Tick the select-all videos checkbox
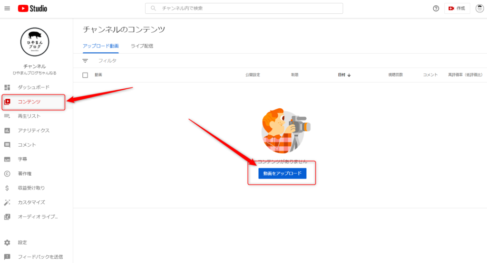Viewport: 487px width, 263px height. (x=85, y=75)
